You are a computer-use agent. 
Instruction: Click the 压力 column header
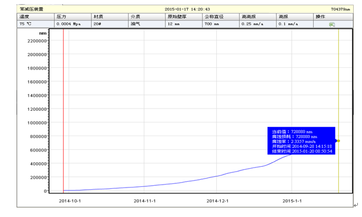73,17
